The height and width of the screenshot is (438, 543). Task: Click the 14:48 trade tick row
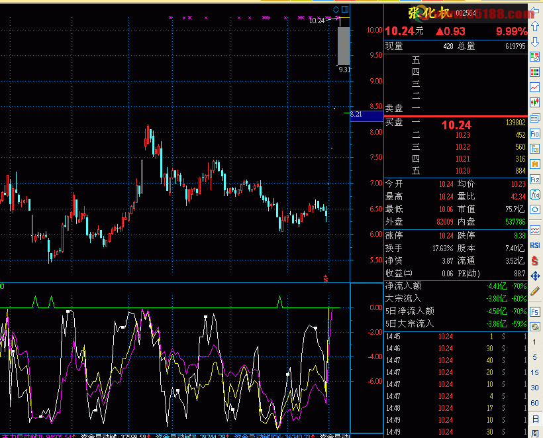456,408
